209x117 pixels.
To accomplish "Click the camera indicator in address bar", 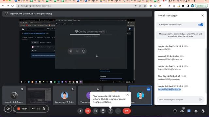I will [x=136, y=6].
